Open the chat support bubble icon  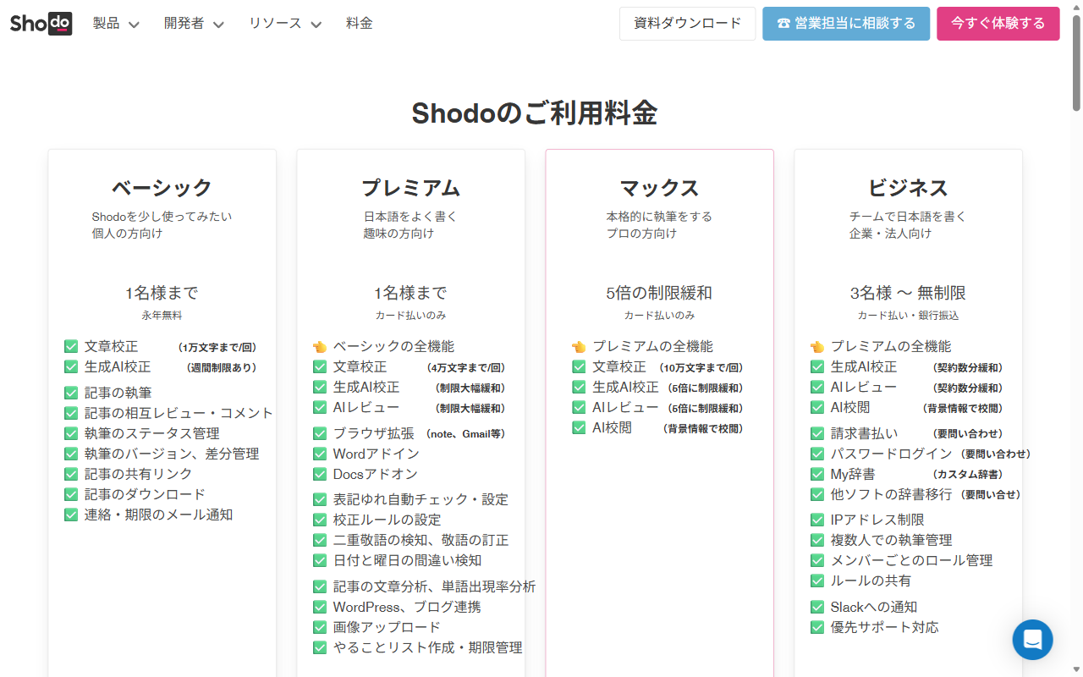coord(1032,640)
